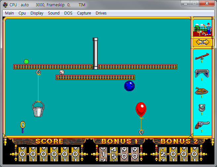Select the trampoline part in parts bin

click(202, 73)
